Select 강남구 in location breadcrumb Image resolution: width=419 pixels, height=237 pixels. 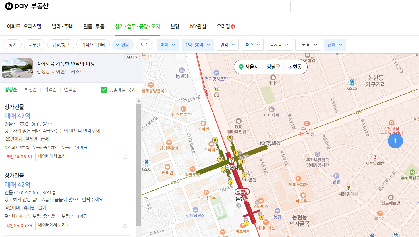click(273, 67)
